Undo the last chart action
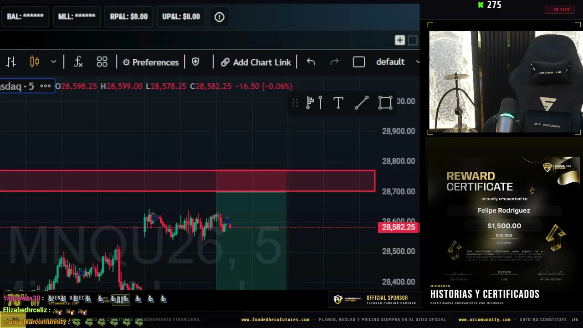The width and height of the screenshot is (583, 328). [x=311, y=62]
